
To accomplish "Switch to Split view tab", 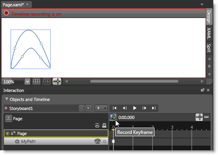I will point(209,48).
